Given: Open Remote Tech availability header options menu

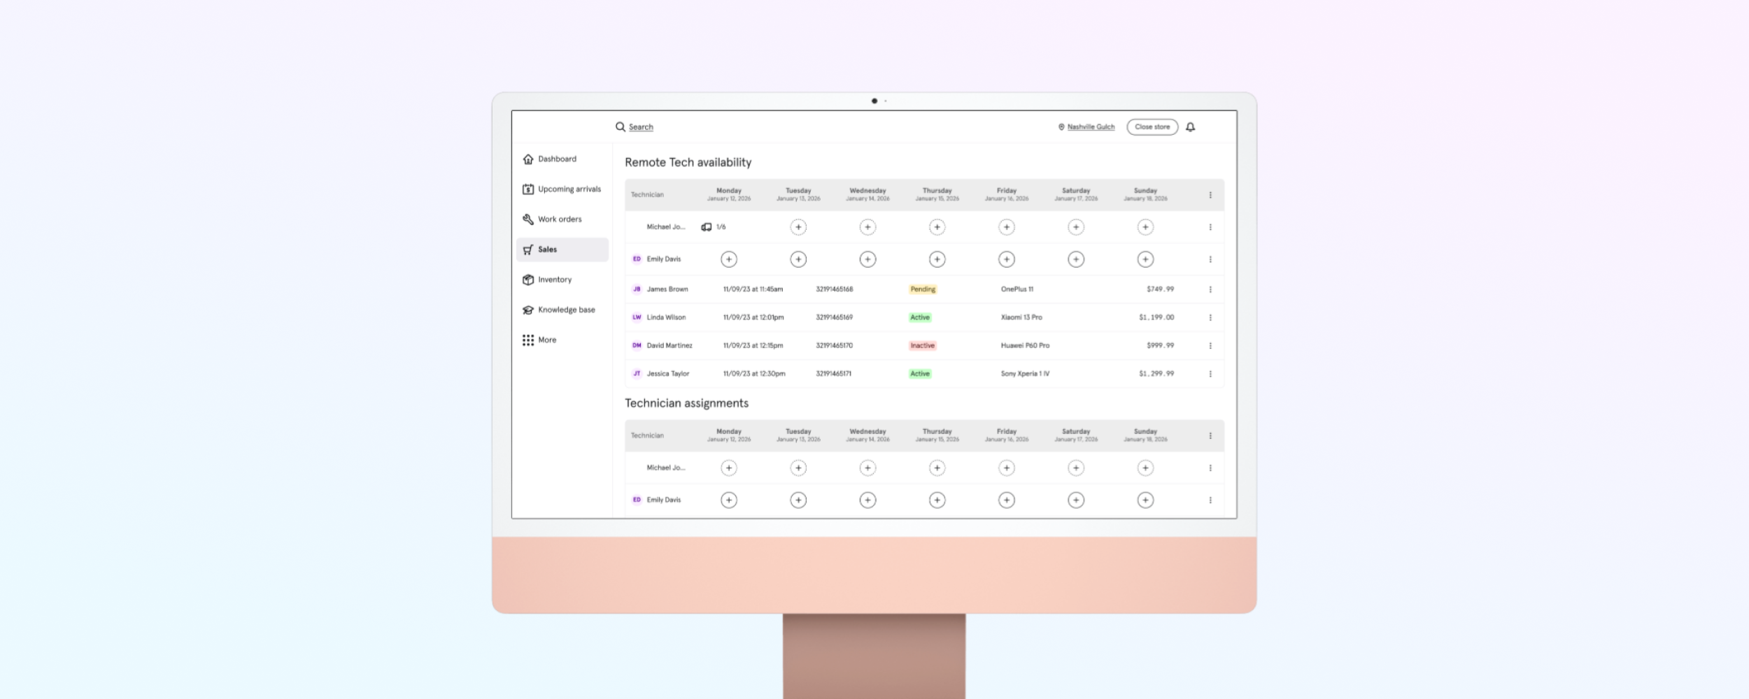Looking at the screenshot, I should (x=1210, y=195).
